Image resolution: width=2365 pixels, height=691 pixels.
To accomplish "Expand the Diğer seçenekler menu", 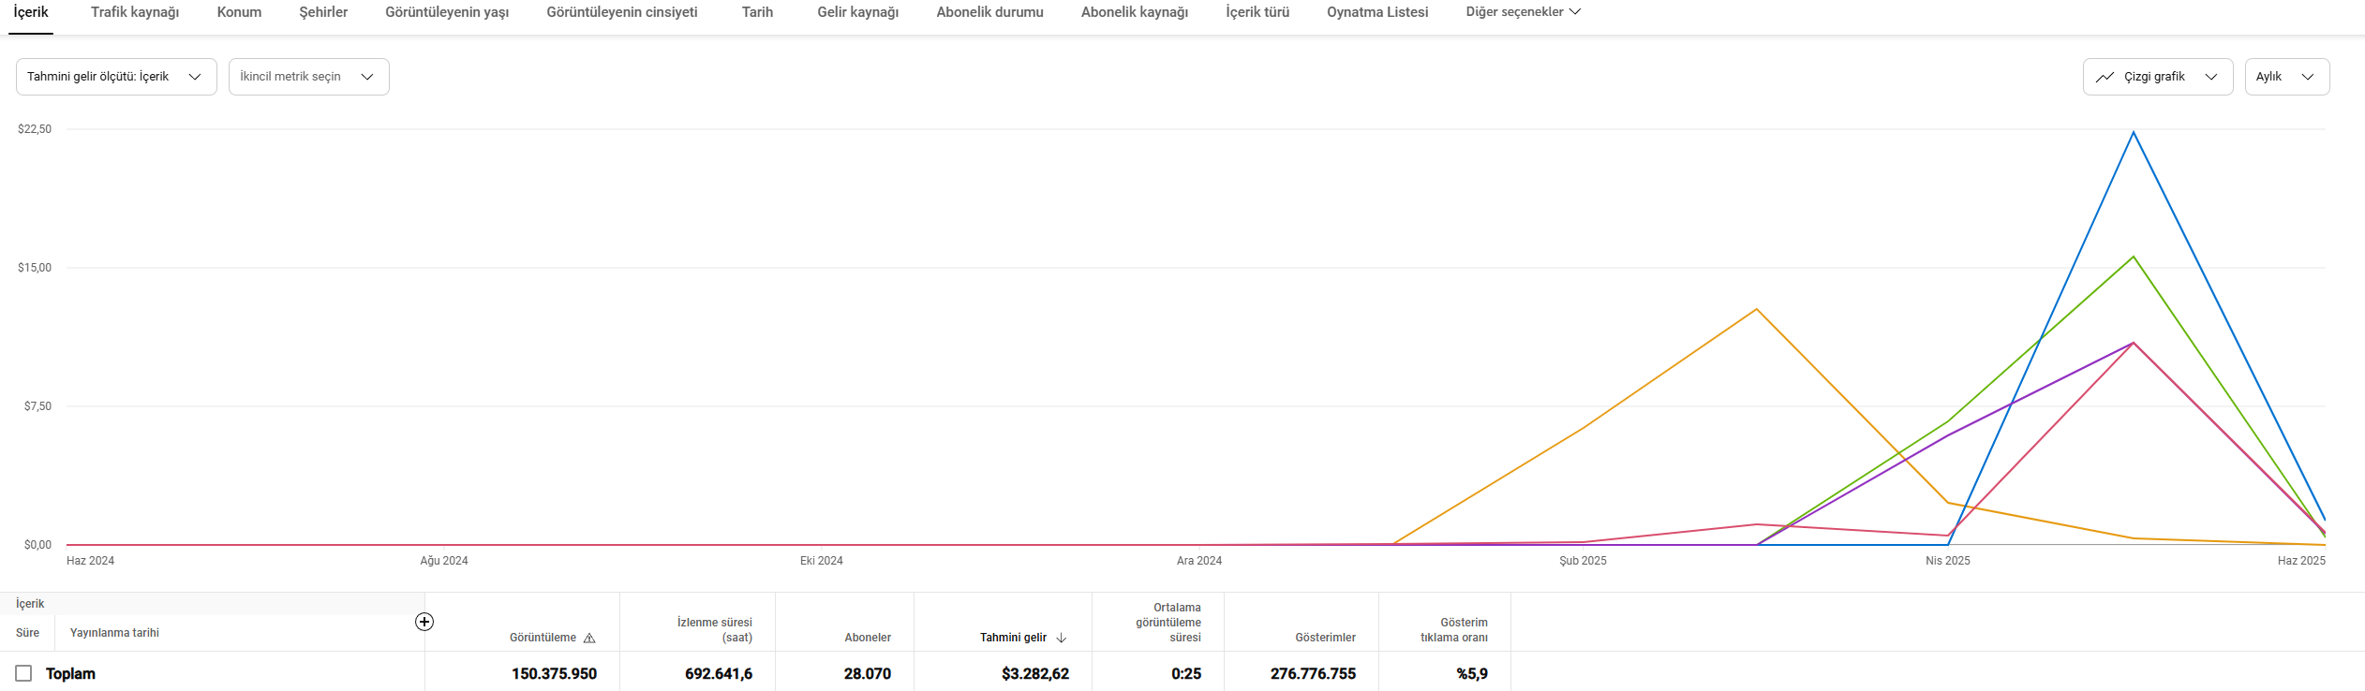I will [1524, 12].
